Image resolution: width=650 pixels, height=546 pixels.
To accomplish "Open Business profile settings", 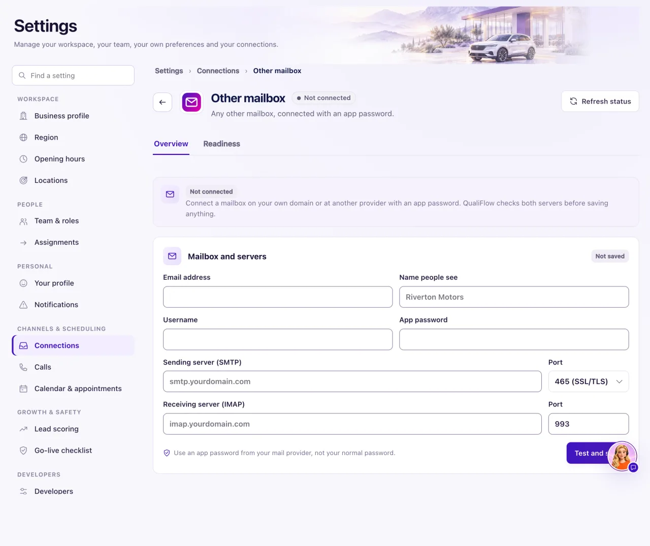I will point(73,116).
